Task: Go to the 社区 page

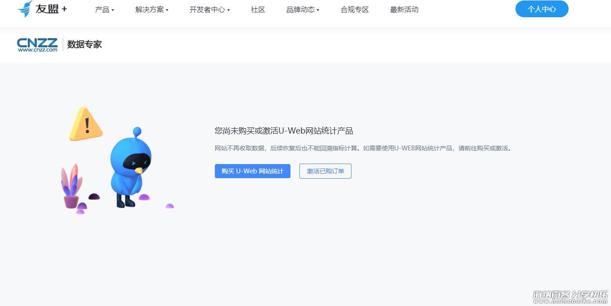Action: tap(258, 10)
